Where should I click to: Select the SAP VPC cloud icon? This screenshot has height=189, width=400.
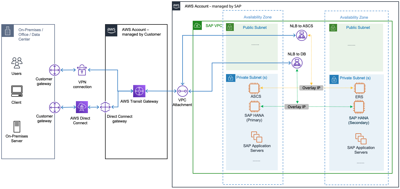click(x=197, y=25)
